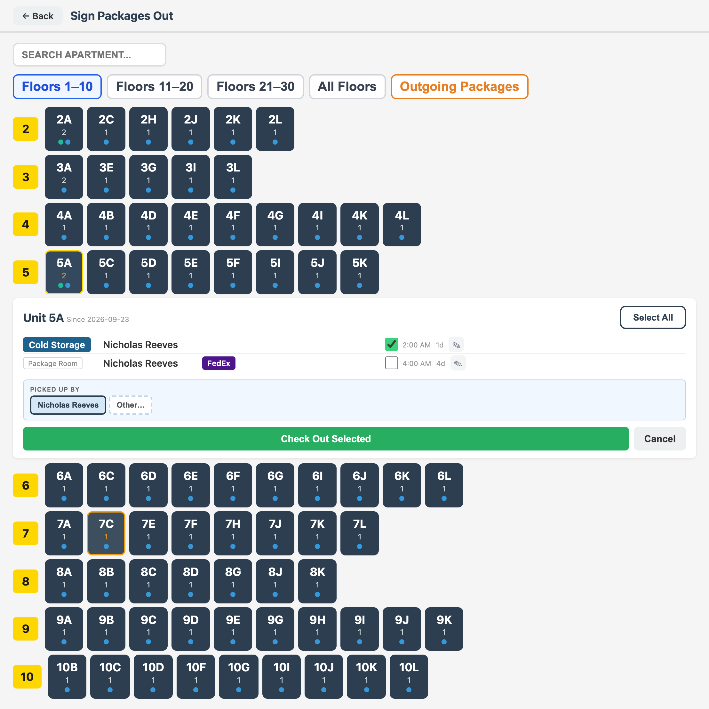Uncheck the Cold Storage package checkbox
The height and width of the screenshot is (709, 709).
click(392, 344)
